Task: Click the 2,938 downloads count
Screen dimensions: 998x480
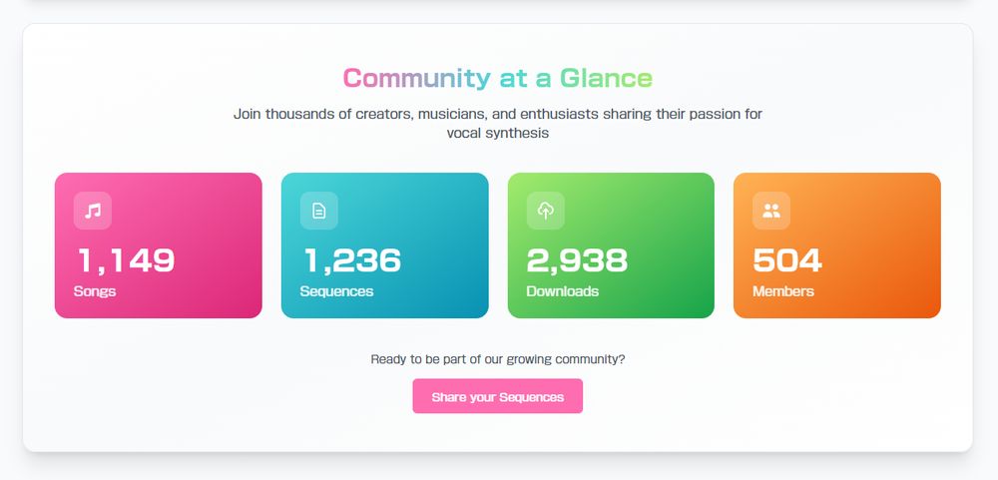Action: coord(577,260)
